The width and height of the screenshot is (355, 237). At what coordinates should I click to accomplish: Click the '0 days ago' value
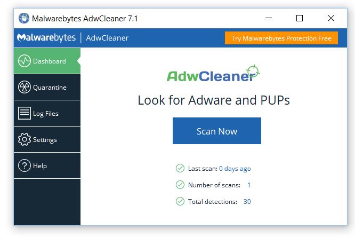point(235,169)
